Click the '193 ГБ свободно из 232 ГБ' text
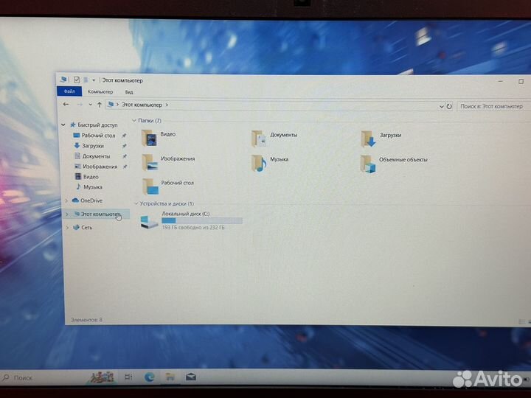Image resolution: width=531 pixels, height=398 pixels. click(193, 228)
